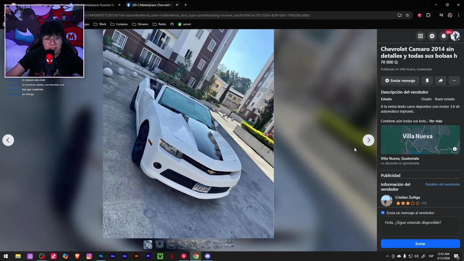Select the third photo thumbnail in the strip
The height and width of the screenshot is (261, 464).
tap(171, 244)
